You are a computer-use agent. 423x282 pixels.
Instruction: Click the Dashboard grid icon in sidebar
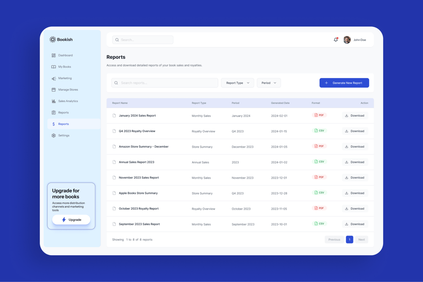pos(54,55)
